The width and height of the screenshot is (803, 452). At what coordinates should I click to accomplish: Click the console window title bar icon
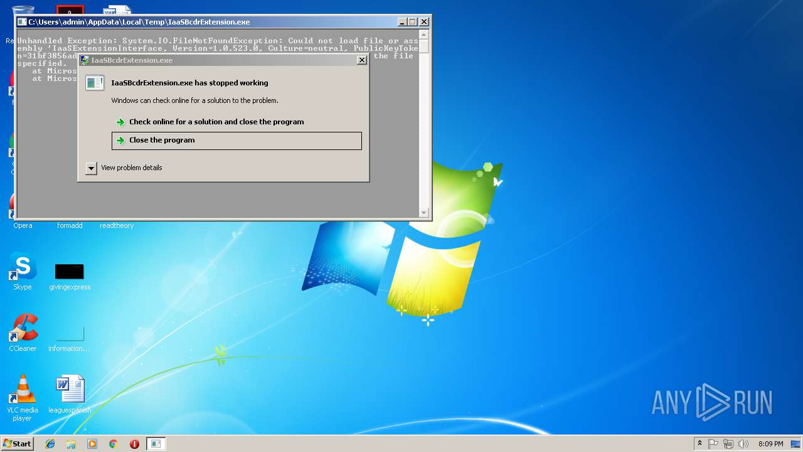point(22,22)
